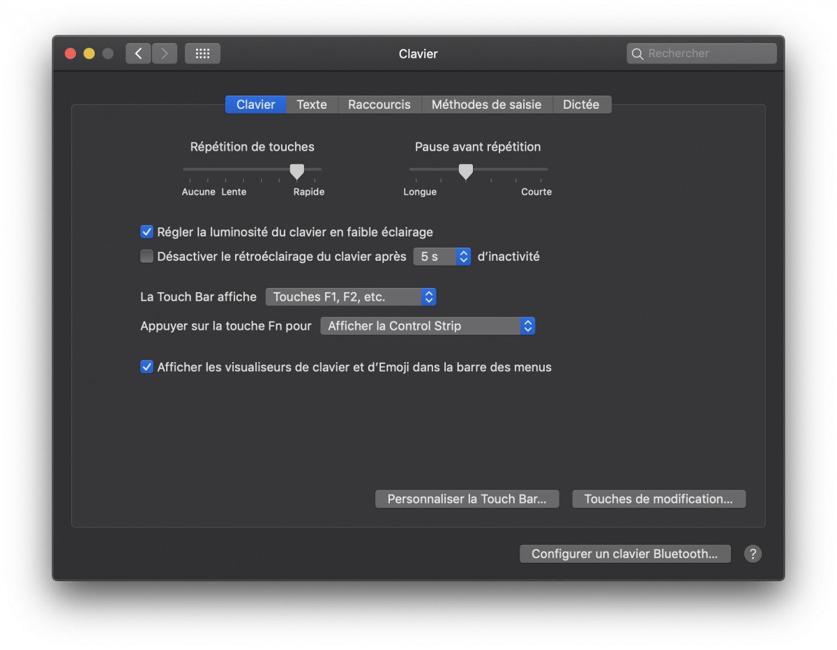
Task: Click the forward navigation arrow
Action: (164, 53)
